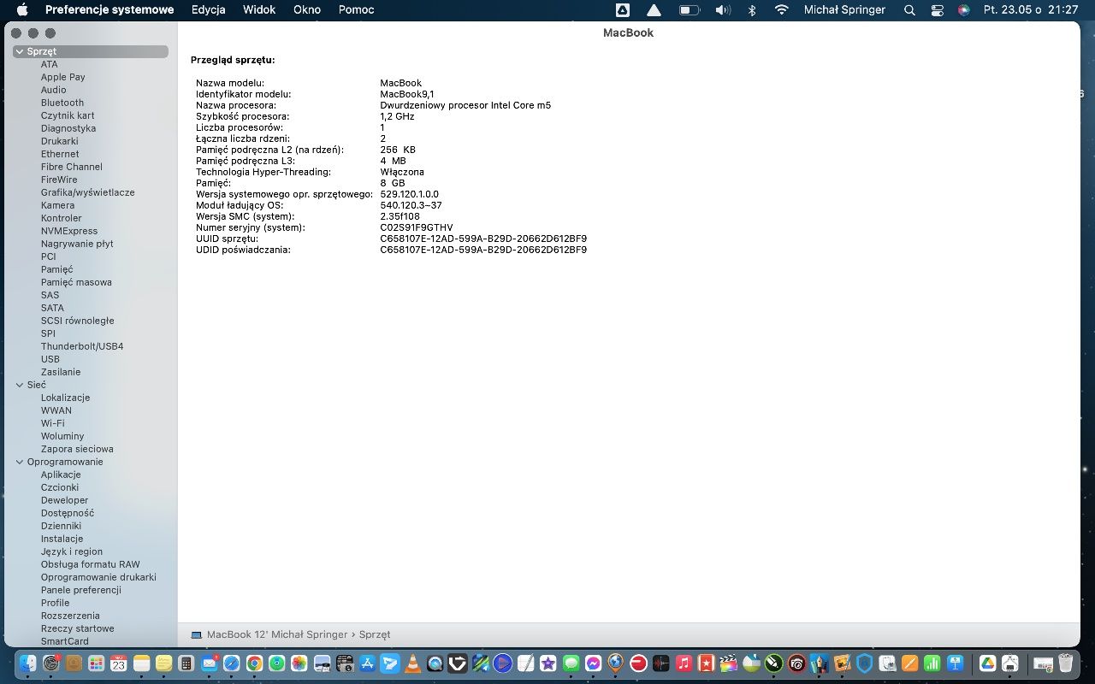Image resolution: width=1095 pixels, height=684 pixels.
Task: Open Stickies from the Dock
Action: tap(163, 663)
